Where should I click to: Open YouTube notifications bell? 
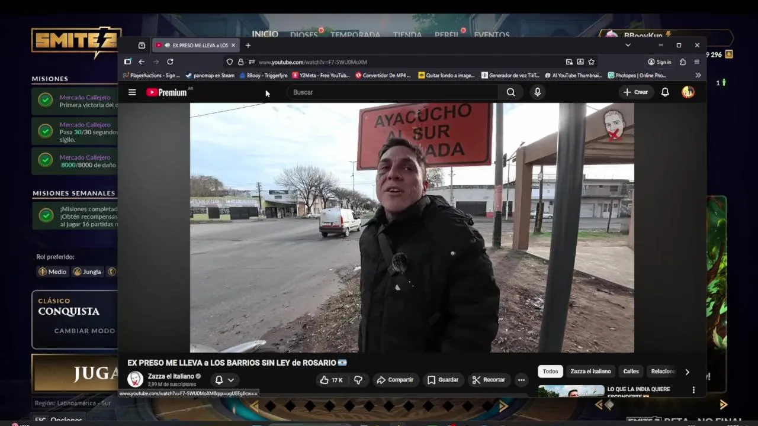665,92
